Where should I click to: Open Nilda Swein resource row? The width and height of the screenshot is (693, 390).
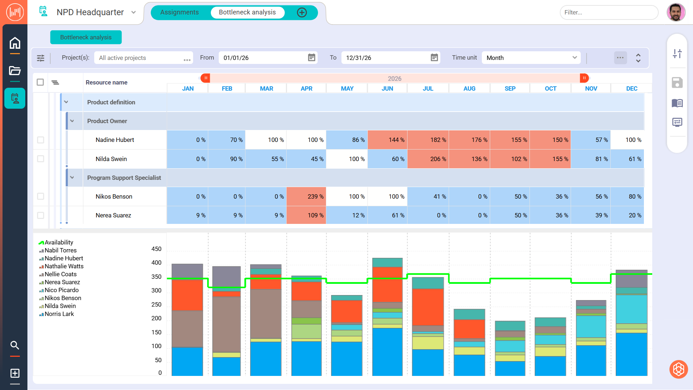point(111,159)
